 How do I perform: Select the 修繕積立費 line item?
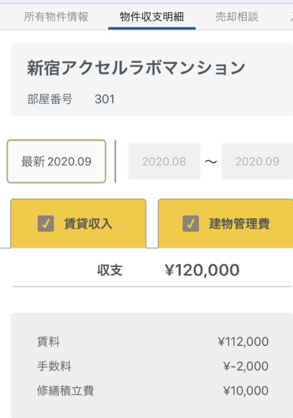[x=65, y=391]
